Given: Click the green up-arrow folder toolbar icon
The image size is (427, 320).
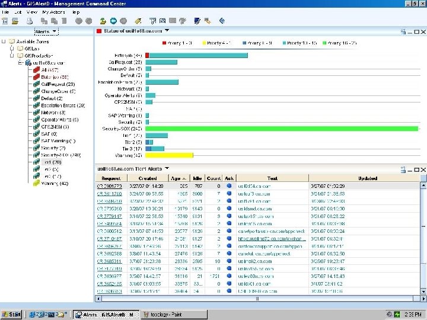Looking at the screenshot, I should [103, 21].
